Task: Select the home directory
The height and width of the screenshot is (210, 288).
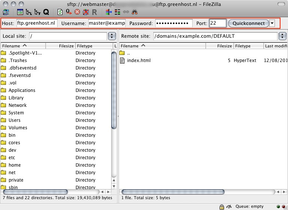Action: (x=56, y=165)
